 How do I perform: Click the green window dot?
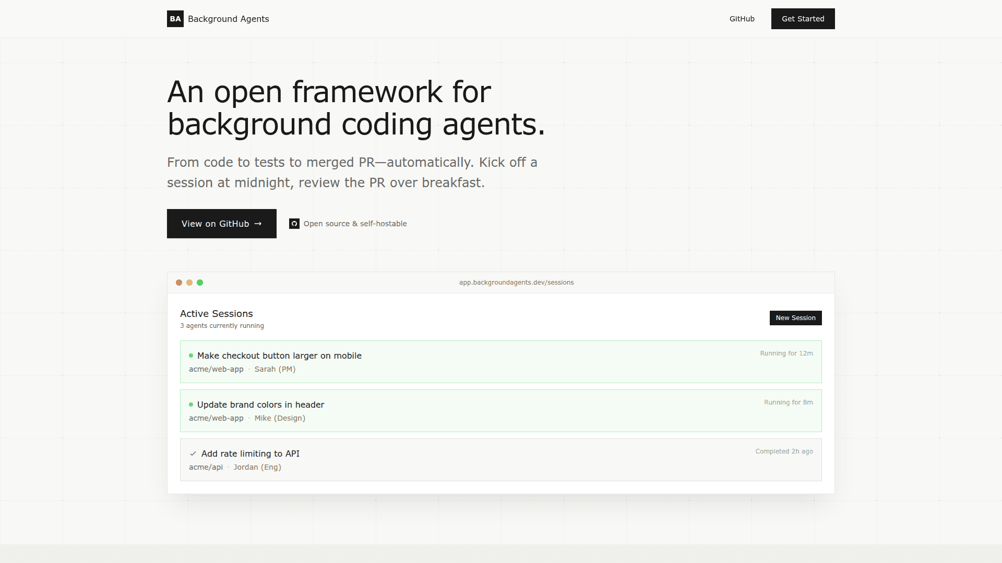(200, 283)
